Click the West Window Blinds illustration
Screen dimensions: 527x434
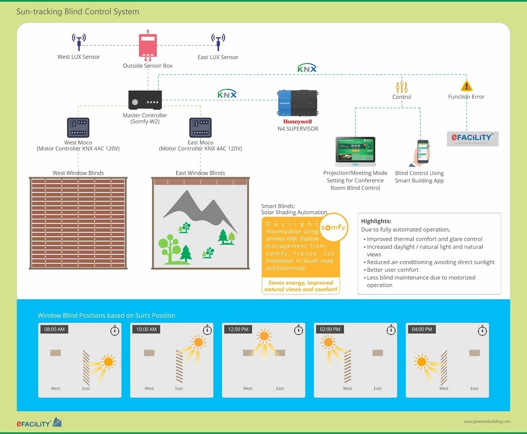(x=78, y=223)
